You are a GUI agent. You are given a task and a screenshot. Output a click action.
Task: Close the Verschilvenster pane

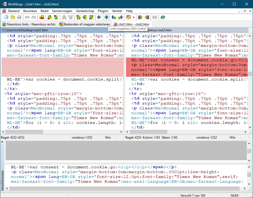2,142
